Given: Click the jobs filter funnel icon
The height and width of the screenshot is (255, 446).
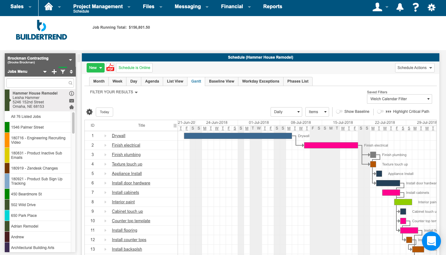Looking at the screenshot, I should (x=63, y=72).
